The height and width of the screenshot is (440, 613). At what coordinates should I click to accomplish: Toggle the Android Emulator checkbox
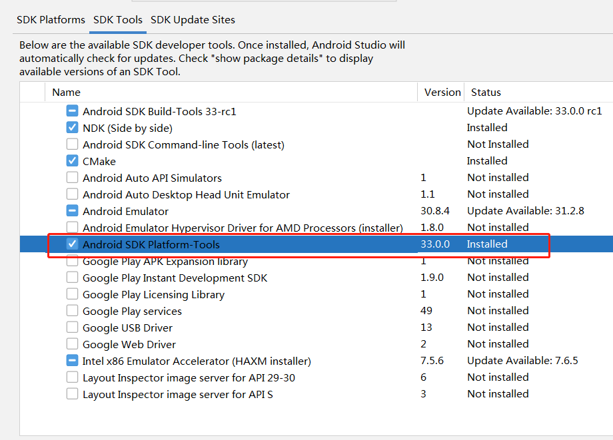click(72, 211)
